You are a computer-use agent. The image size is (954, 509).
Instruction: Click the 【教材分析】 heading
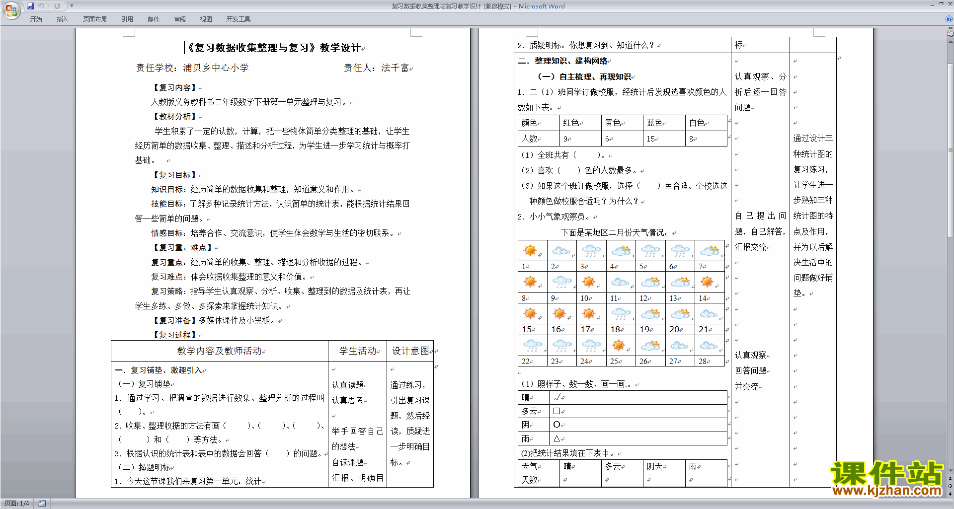[174, 116]
